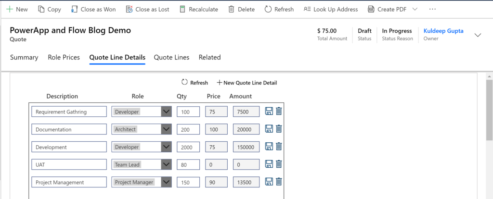
Task: Refresh the quote line detail grid
Action: (x=195, y=83)
